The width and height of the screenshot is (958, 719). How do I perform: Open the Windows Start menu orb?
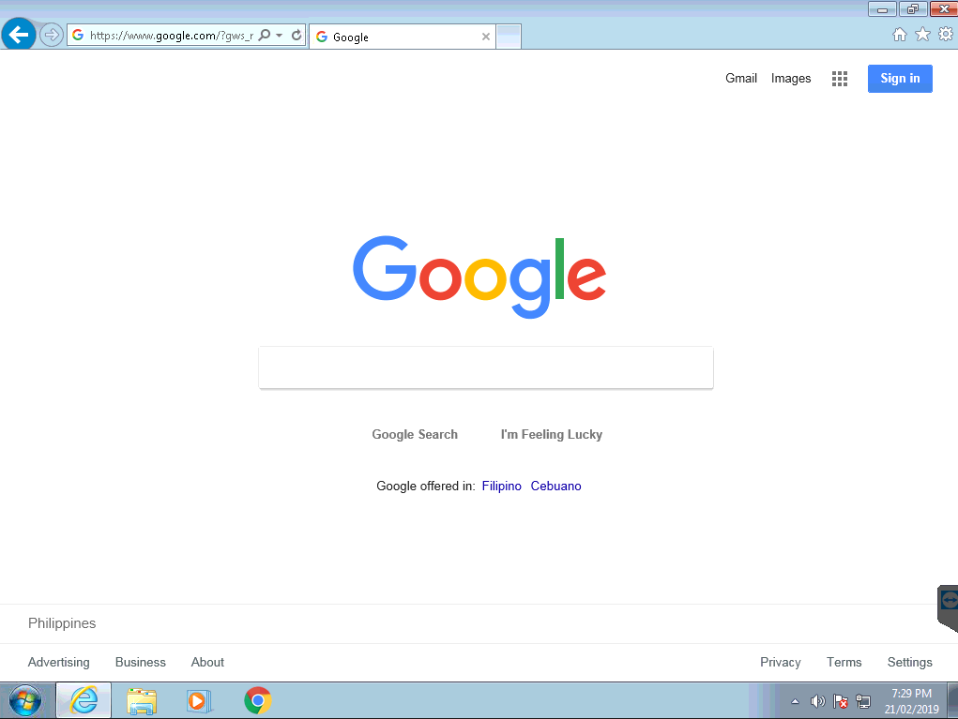point(25,700)
